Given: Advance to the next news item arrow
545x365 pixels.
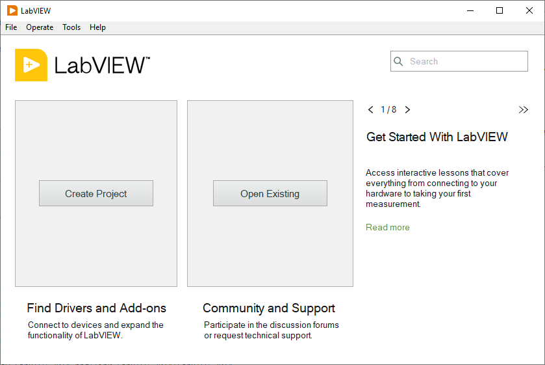Looking at the screenshot, I should tap(407, 110).
